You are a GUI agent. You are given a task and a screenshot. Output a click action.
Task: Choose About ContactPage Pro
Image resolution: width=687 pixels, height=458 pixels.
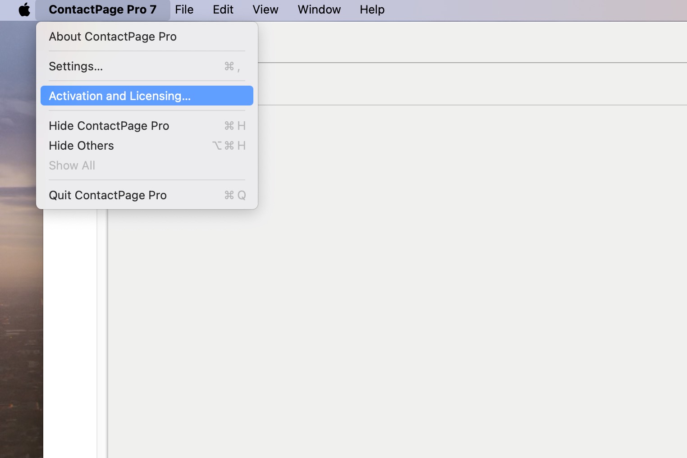point(113,37)
